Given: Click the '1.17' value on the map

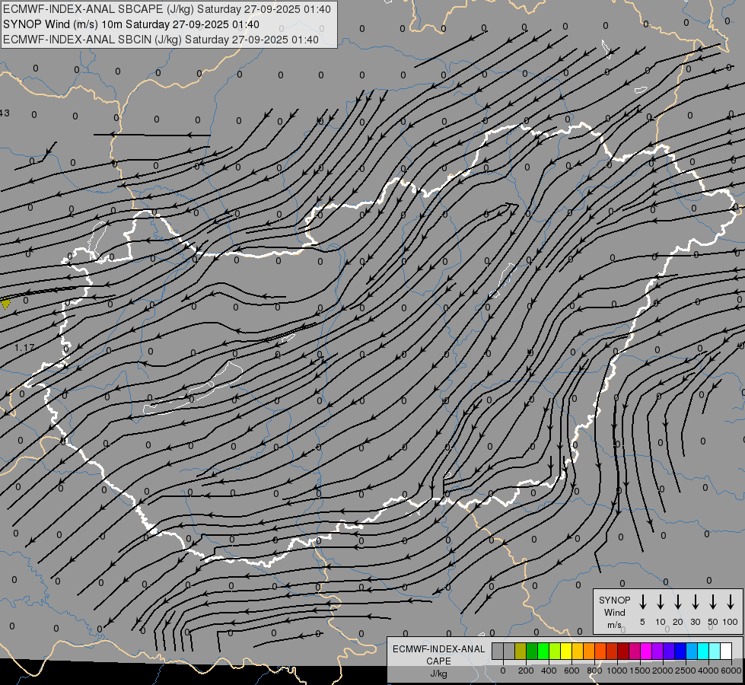Looking at the screenshot, I should (24, 348).
